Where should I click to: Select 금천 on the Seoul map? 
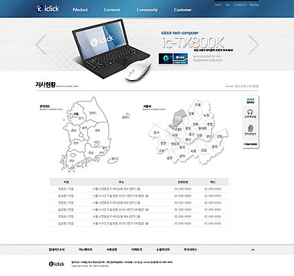pyautogui.click(x=170, y=158)
